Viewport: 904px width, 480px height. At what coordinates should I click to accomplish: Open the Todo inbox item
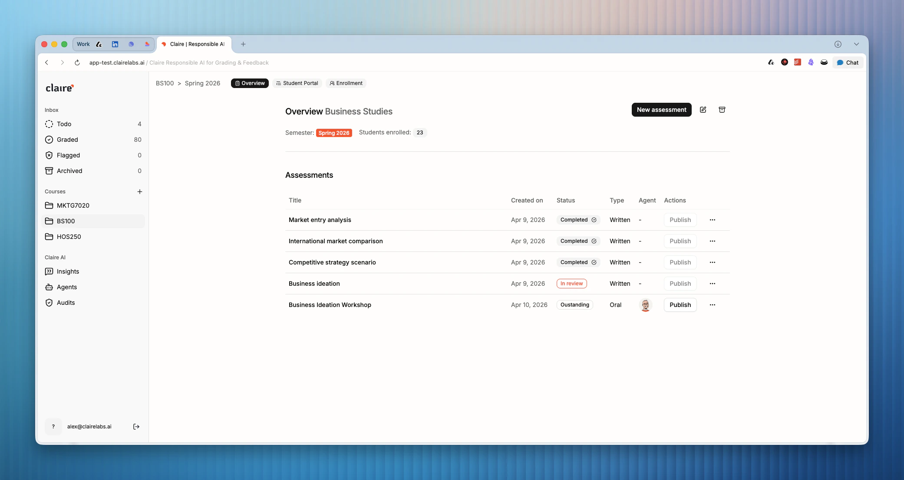coord(64,124)
